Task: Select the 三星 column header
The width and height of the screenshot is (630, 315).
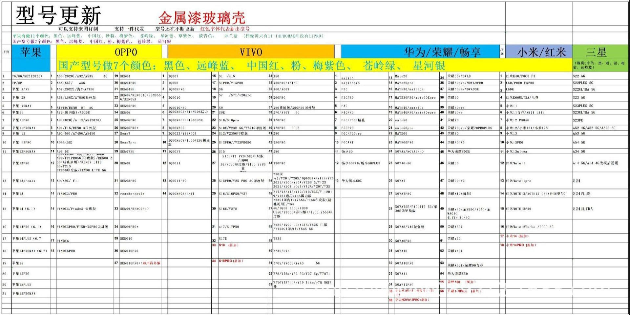Action: (600, 52)
